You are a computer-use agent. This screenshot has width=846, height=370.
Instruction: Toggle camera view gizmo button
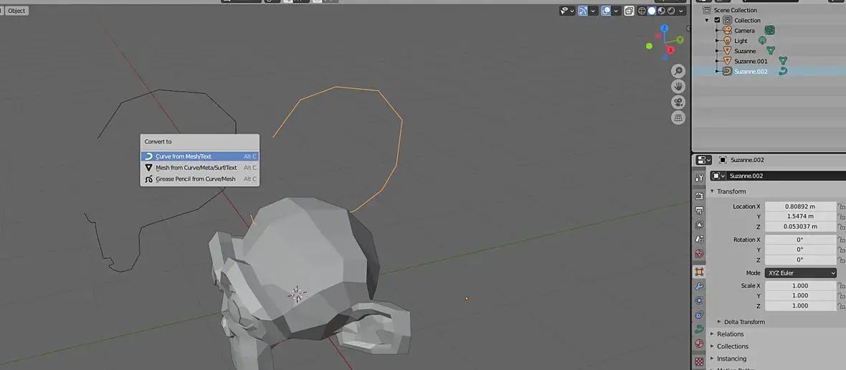[x=678, y=102]
